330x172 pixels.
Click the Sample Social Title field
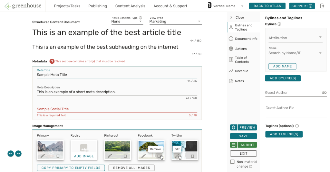(117, 109)
